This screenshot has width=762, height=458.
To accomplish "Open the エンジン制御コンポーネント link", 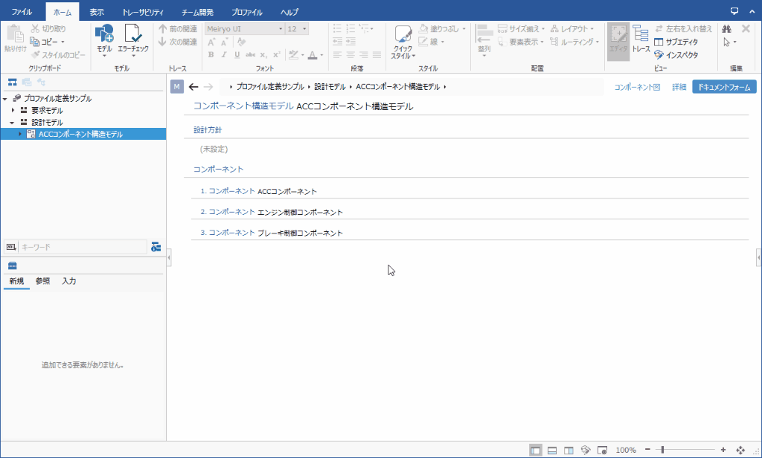I will [300, 212].
